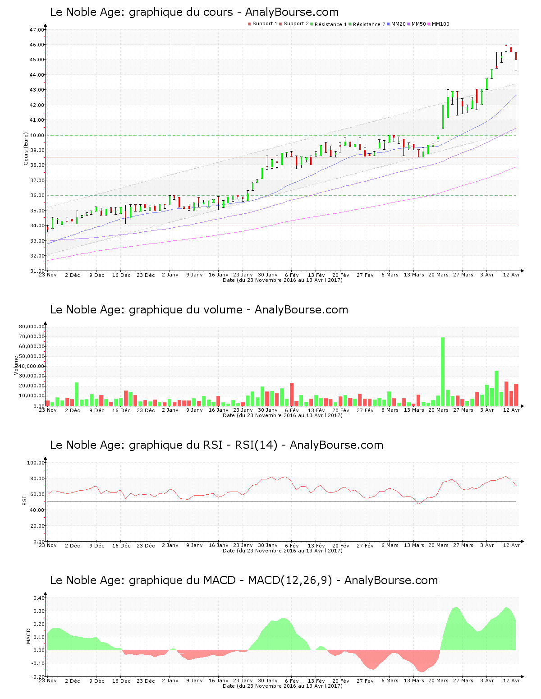Click '3 Avr' date on the MACD chart
The image size is (541, 699).
point(487,681)
